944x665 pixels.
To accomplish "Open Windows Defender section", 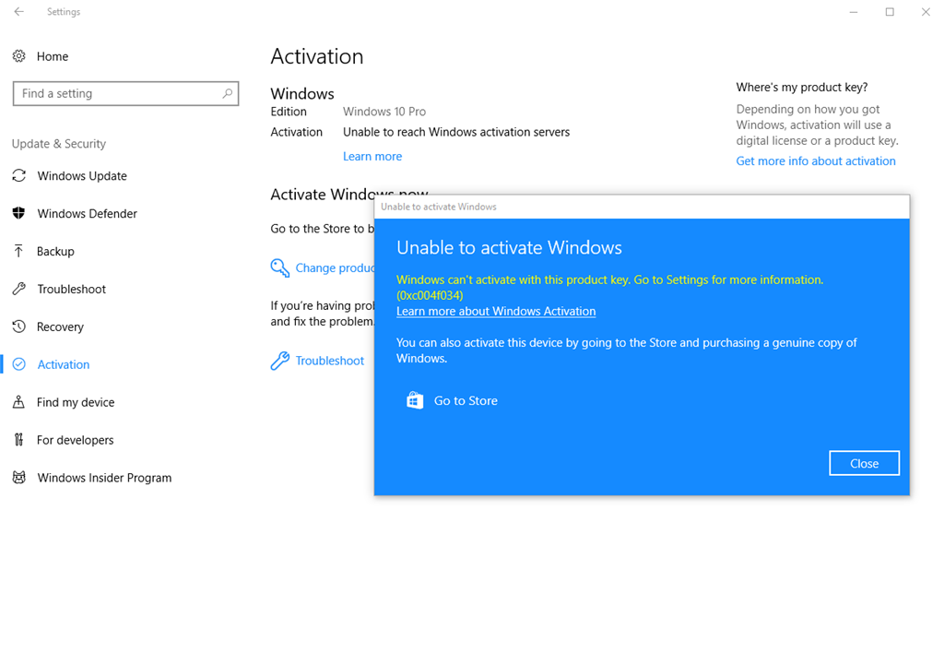I will click(x=87, y=213).
